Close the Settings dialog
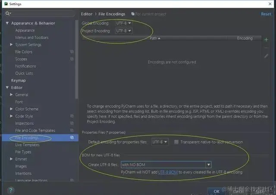Screen dimensions: 276x195 tap(270, 4)
